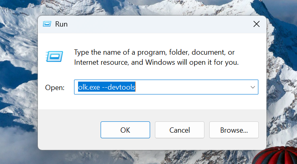Click the "Run" title text
The image size is (297, 164).
tap(61, 24)
